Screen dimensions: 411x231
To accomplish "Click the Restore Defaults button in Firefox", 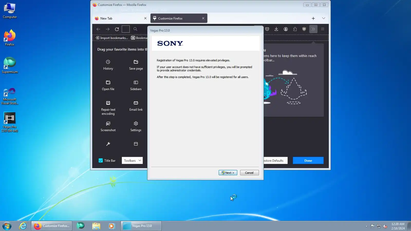I will tap(275, 160).
